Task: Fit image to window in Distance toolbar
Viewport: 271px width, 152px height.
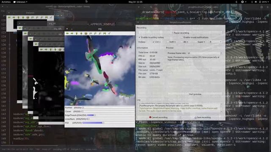Action: coord(32,17)
